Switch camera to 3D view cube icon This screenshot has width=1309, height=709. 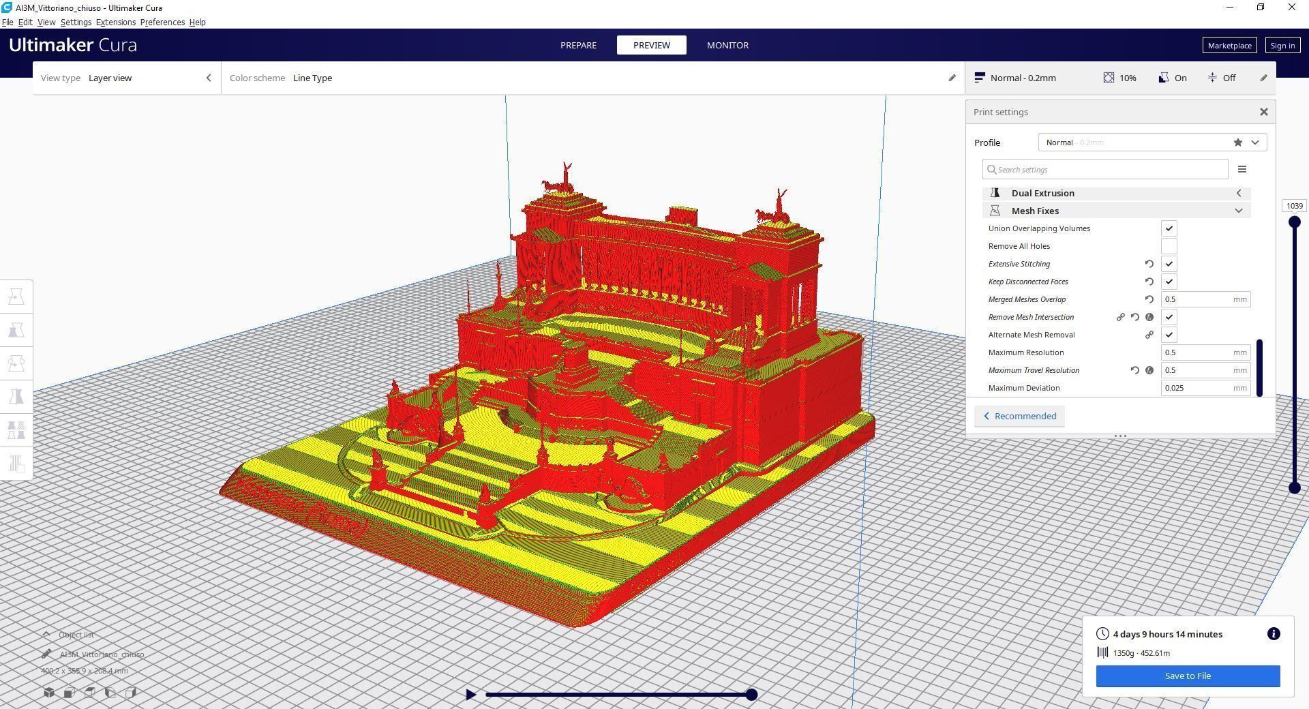coord(49,693)
